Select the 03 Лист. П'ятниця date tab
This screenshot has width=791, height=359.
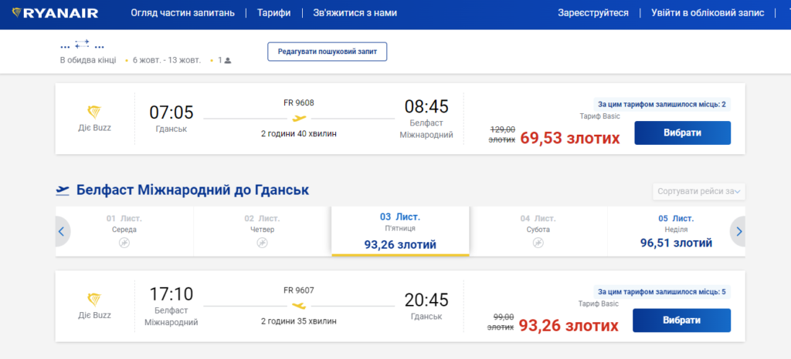400,231
